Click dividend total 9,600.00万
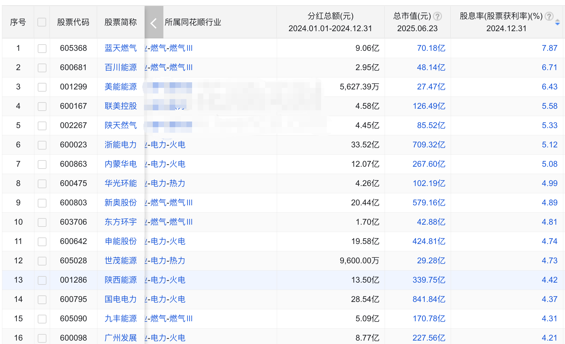Image resolution: width=565 pixels, height=344 pixels. point(359,260)
